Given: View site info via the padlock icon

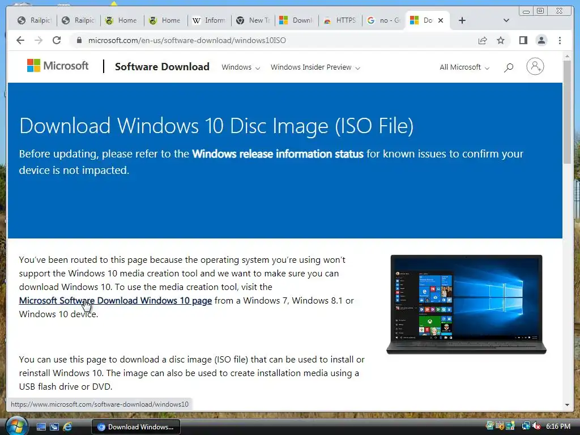Looking at the screenshot, I should click(x=79, y=40).
